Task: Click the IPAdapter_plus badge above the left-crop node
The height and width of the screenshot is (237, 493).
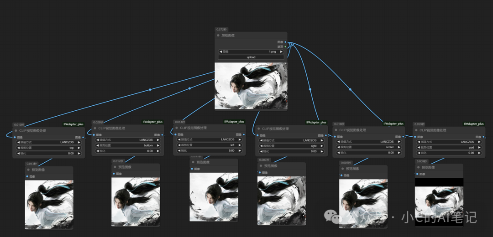Action: pos(234,122)
